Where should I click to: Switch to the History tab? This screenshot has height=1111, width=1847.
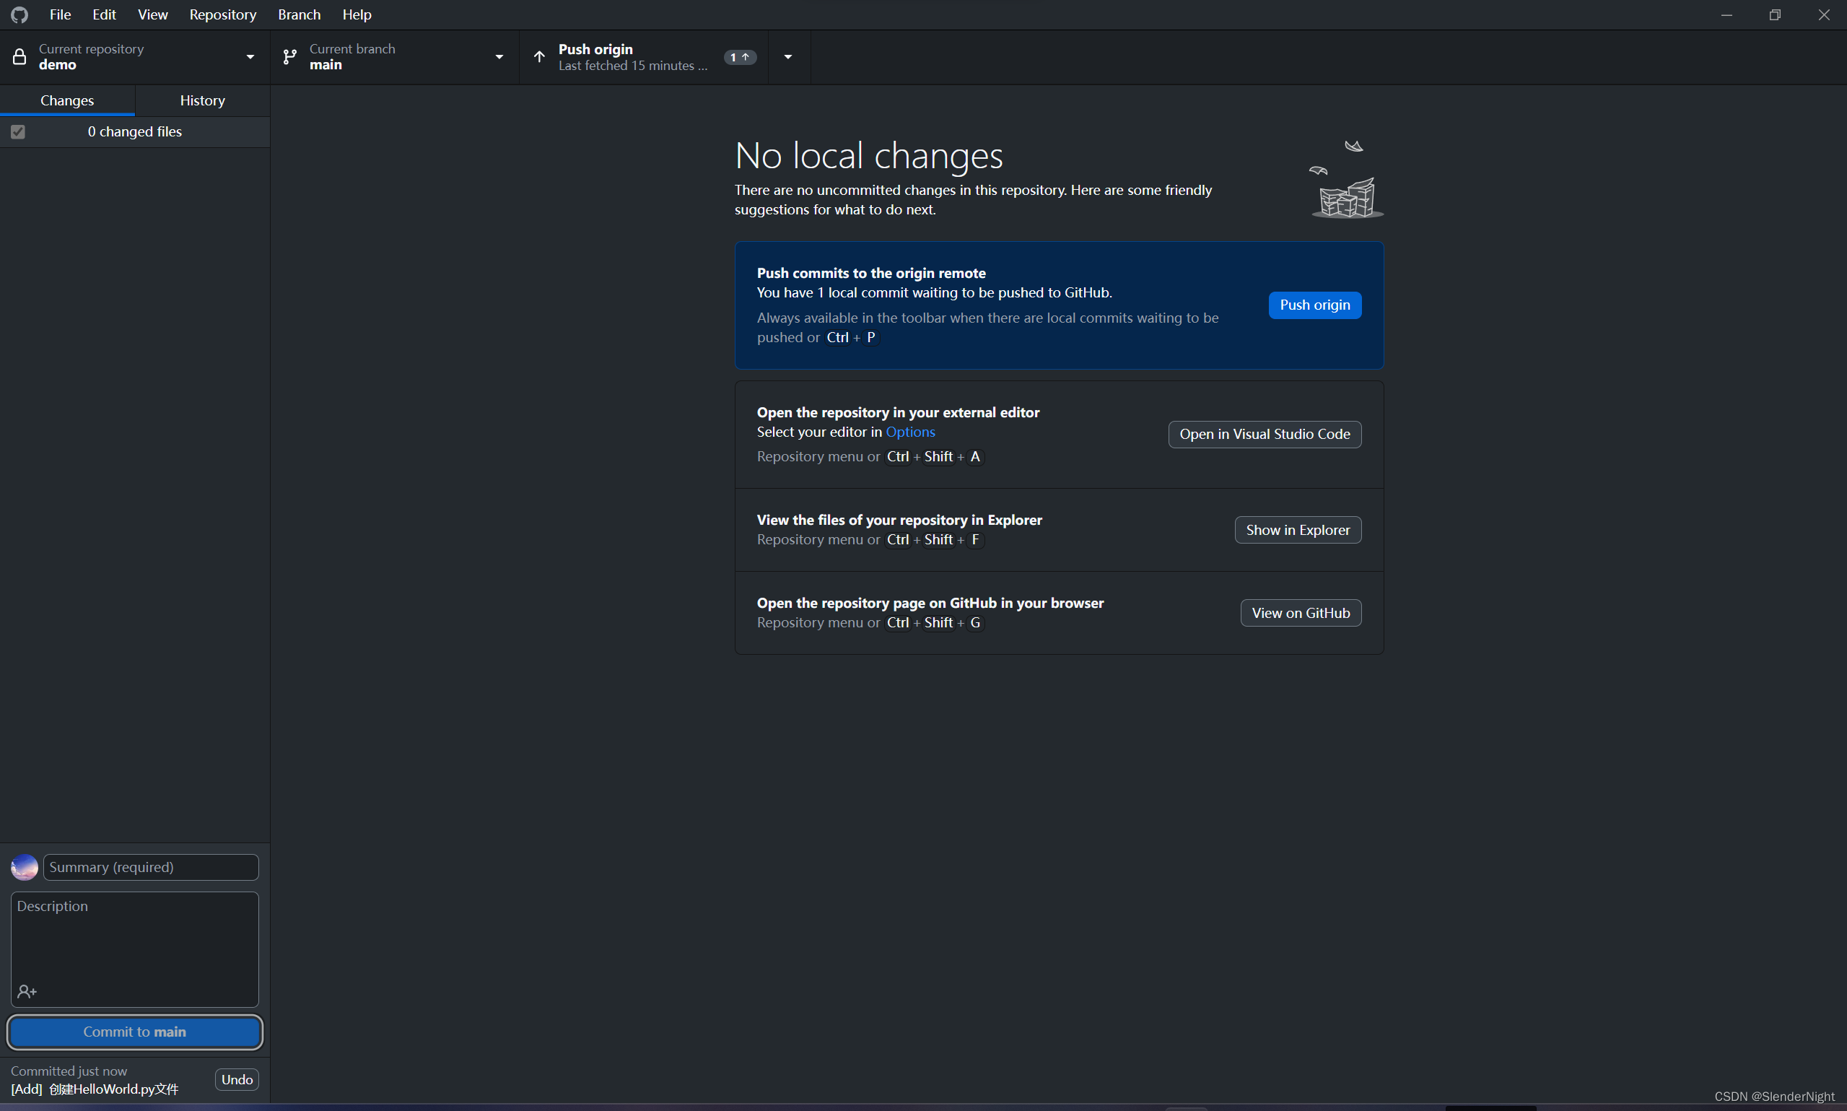tap(202, 100)
